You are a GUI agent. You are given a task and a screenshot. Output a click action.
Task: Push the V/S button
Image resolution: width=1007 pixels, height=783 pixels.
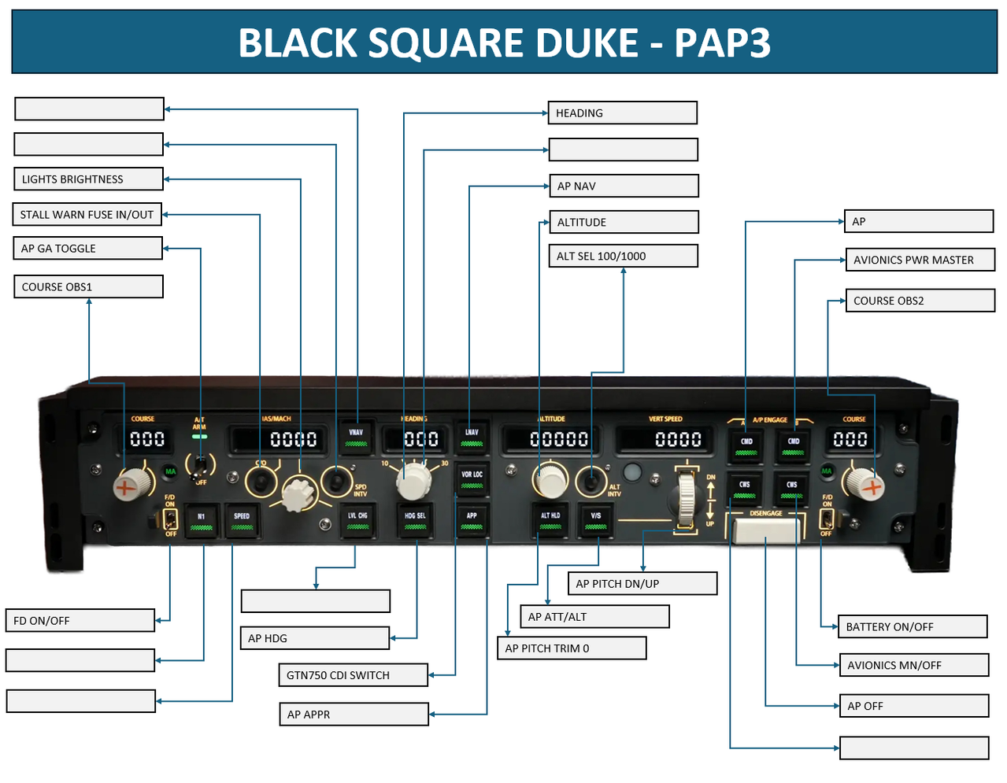[596, 521]
